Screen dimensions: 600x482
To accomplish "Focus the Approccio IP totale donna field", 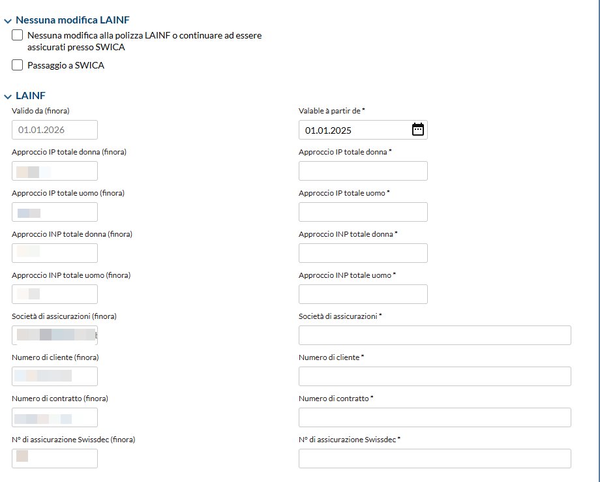I will pos(363,171).
